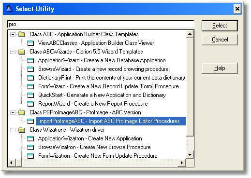Select 'Class ABCWizards - Clarion 5.5 Wizard Templates'
This screenshot has height=178, width=251.
tap(86, 52)
